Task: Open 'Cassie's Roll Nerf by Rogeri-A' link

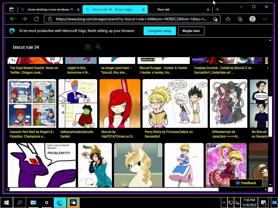Action: (x=32, y=134)
